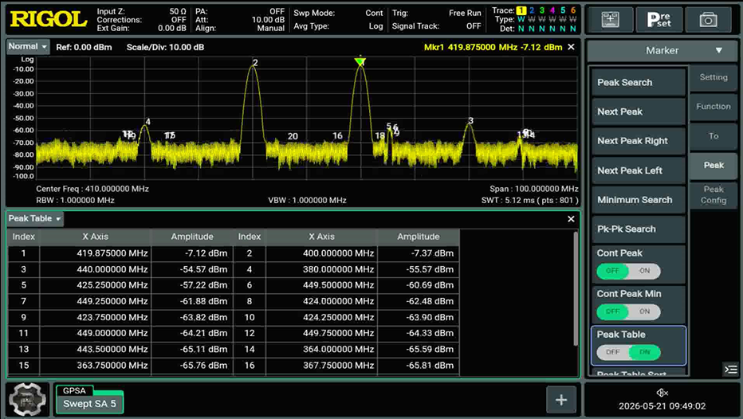Select peak table cell 380.000000 MHz
The height and width of the screenshot is (419, 743).
321,269
